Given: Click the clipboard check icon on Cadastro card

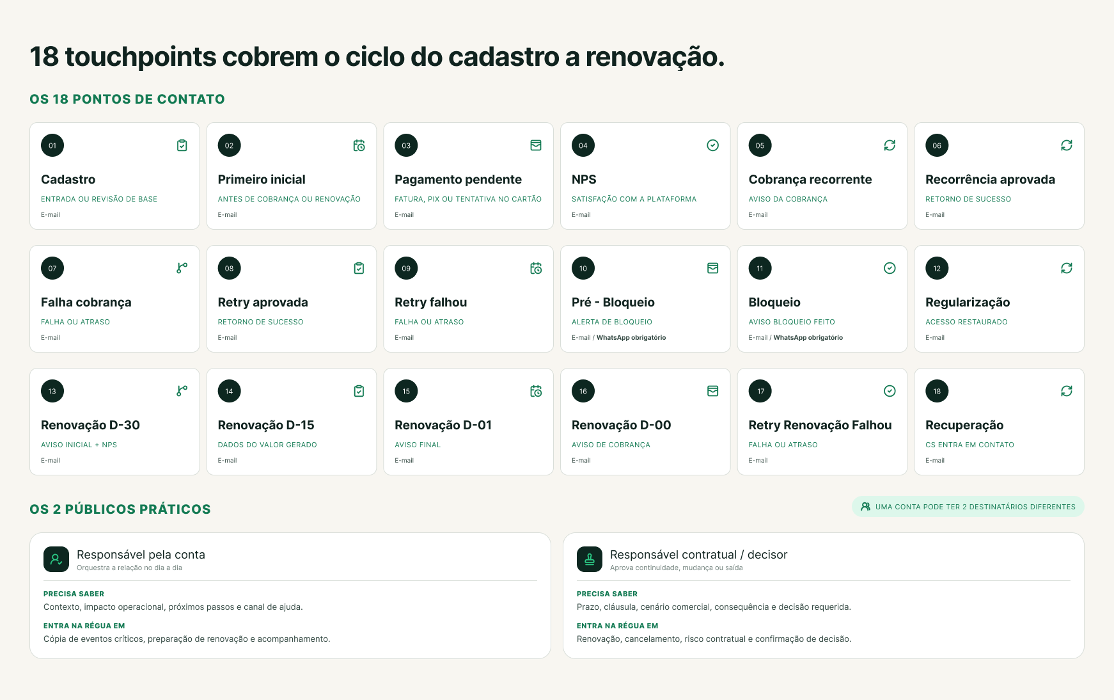Looking at the screenshot, I should point(182,145).
